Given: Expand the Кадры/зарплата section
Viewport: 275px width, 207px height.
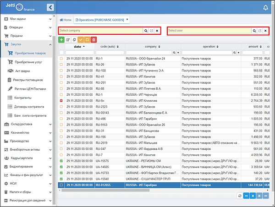Looking at the screenshot, I should (x=28, y=158).
